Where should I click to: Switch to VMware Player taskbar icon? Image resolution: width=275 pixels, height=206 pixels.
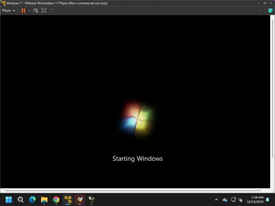coord(68,200)
